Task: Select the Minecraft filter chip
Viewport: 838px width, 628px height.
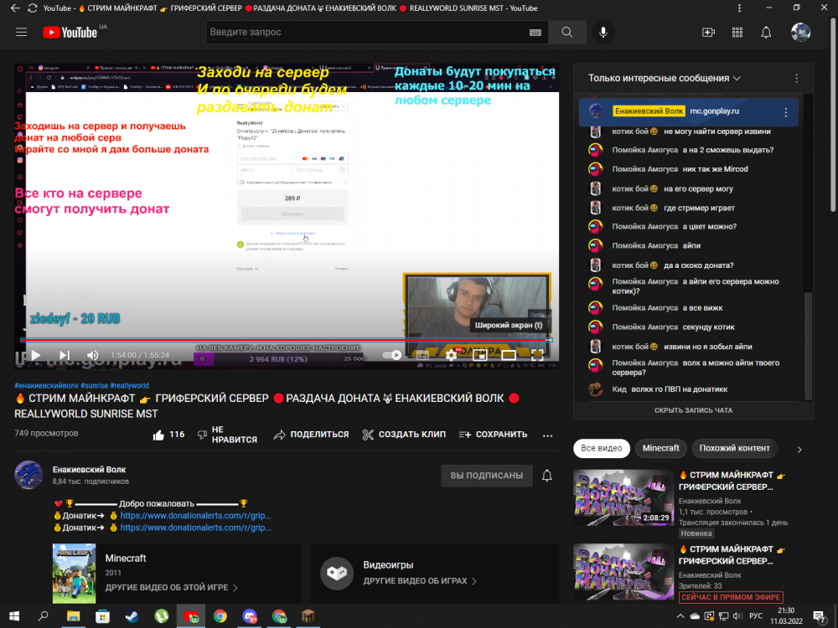Action: coord(660,448)
